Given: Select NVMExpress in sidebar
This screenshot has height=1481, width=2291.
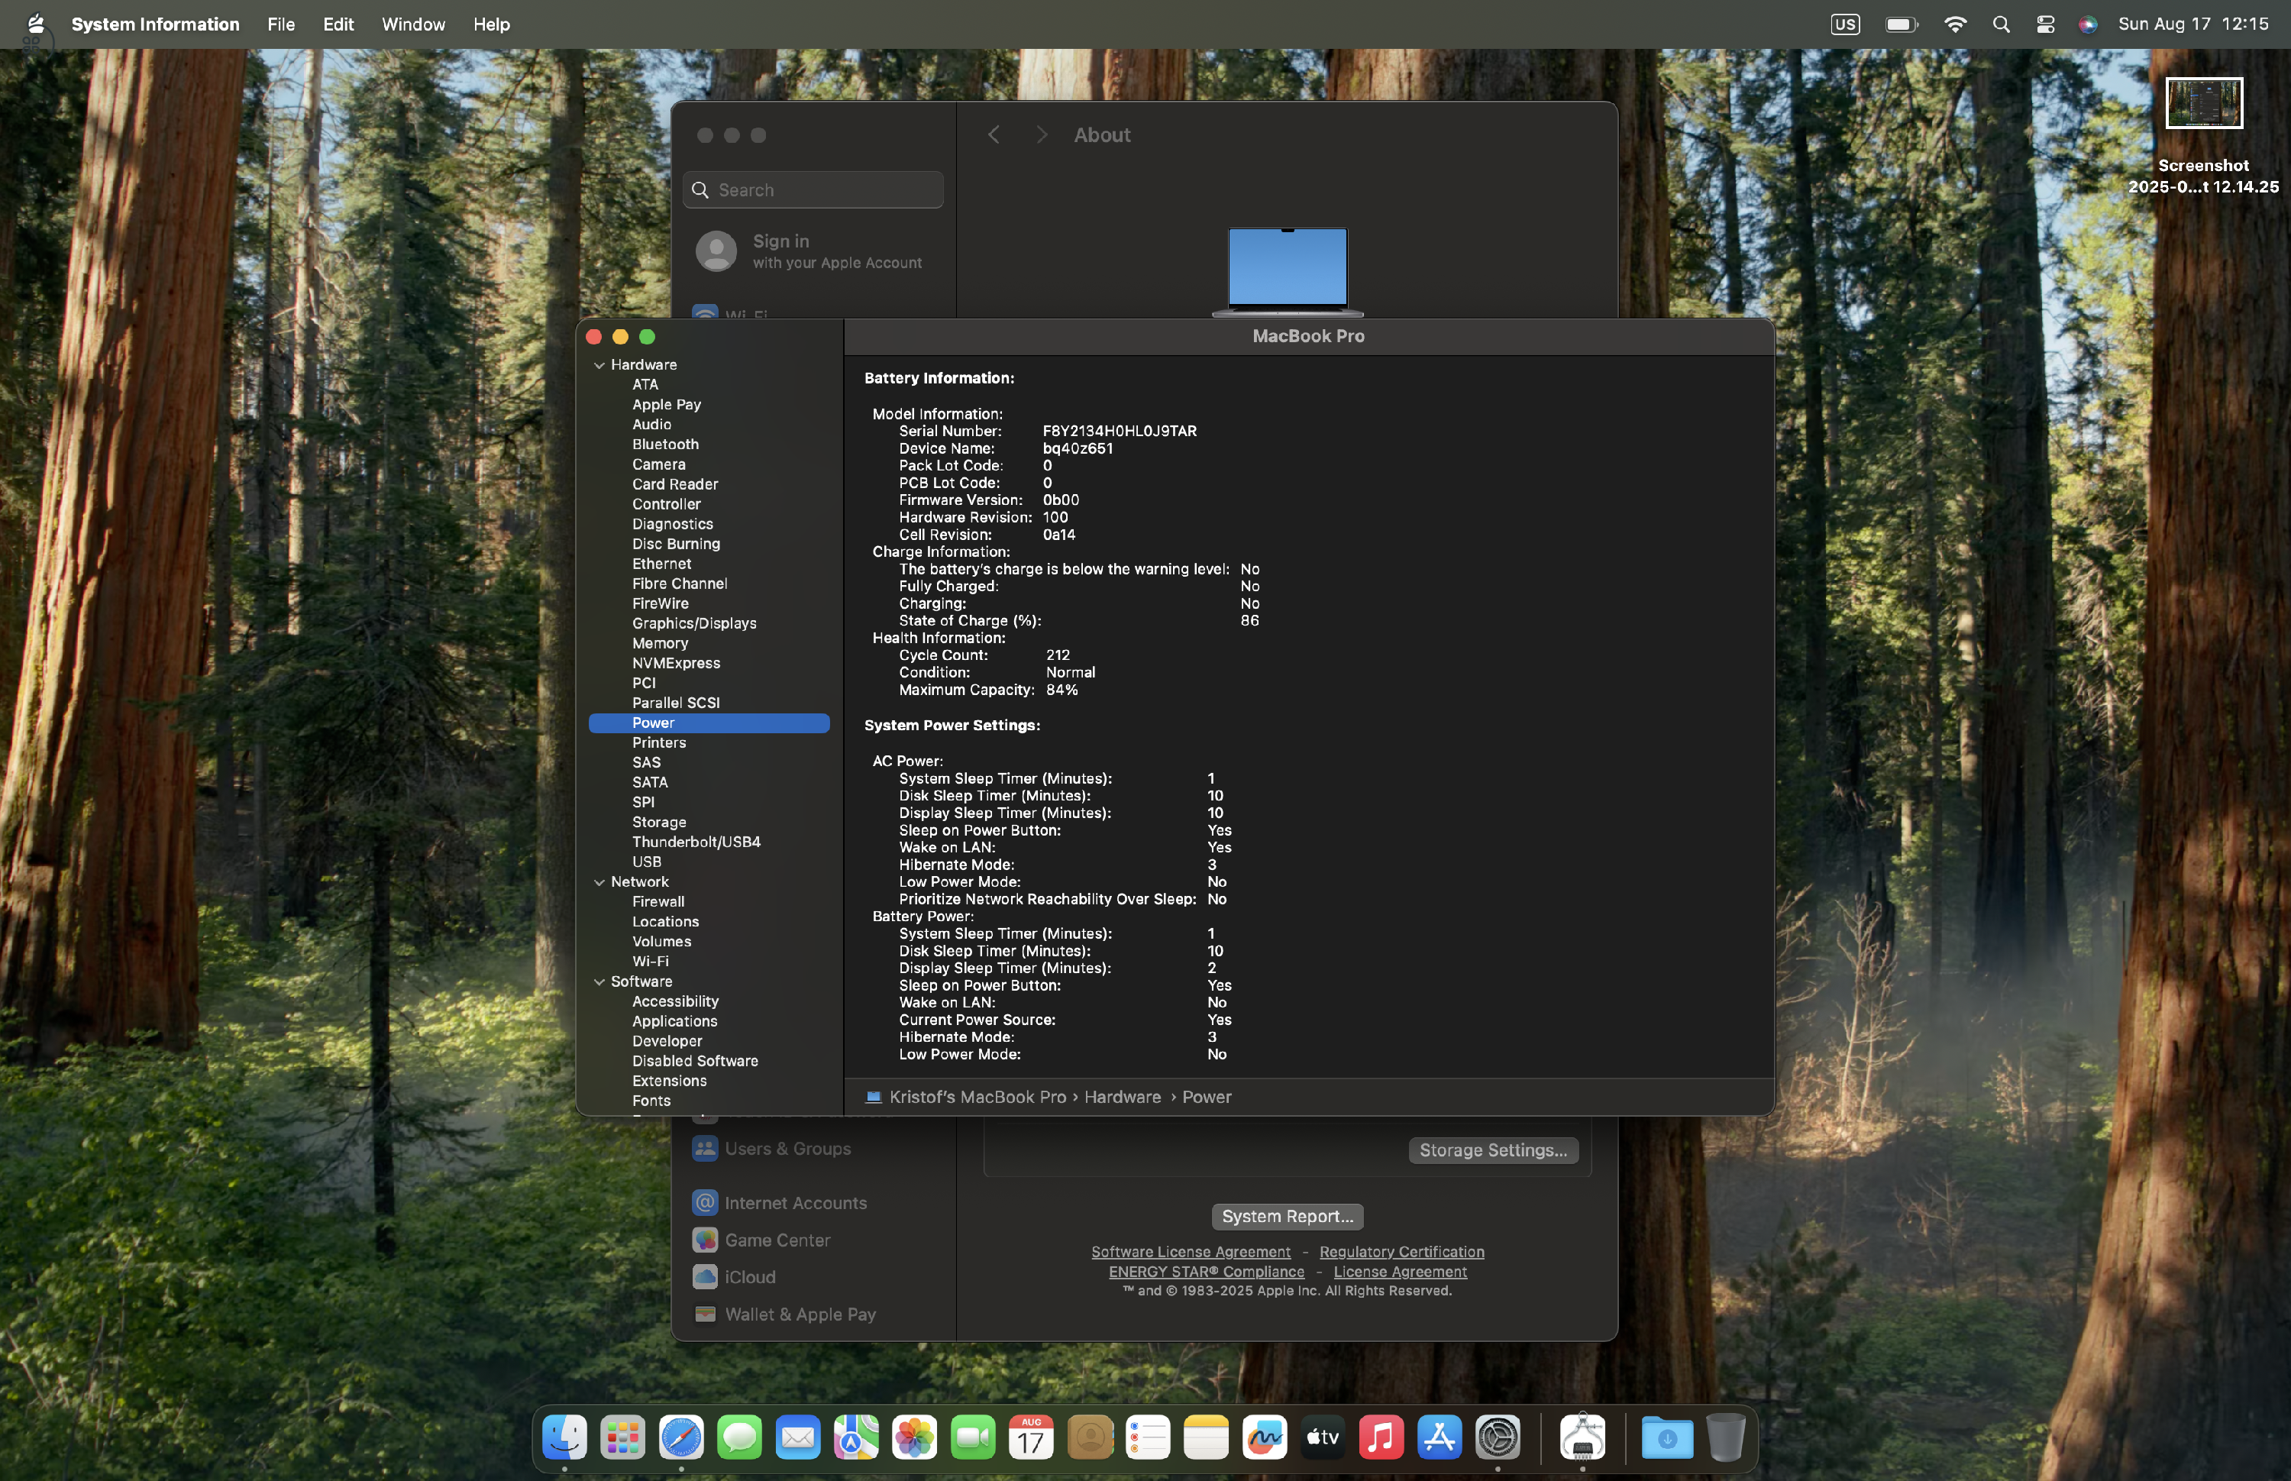Looking at the screenshot, I should click(676, 664).
